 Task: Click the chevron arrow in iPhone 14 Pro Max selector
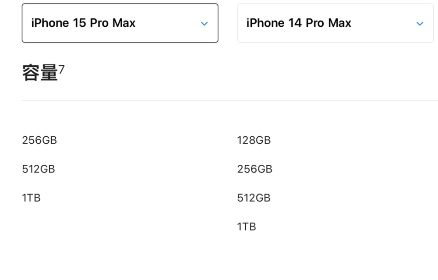click(x=420, y=24)
